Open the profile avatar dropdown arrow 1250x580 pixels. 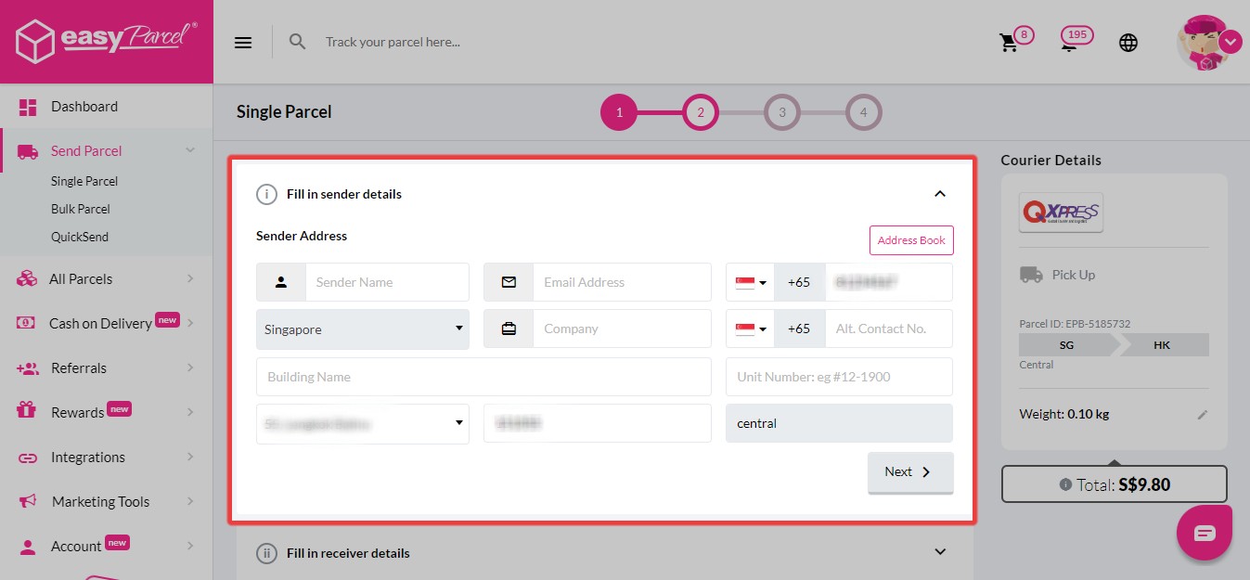coord(1231,42)
